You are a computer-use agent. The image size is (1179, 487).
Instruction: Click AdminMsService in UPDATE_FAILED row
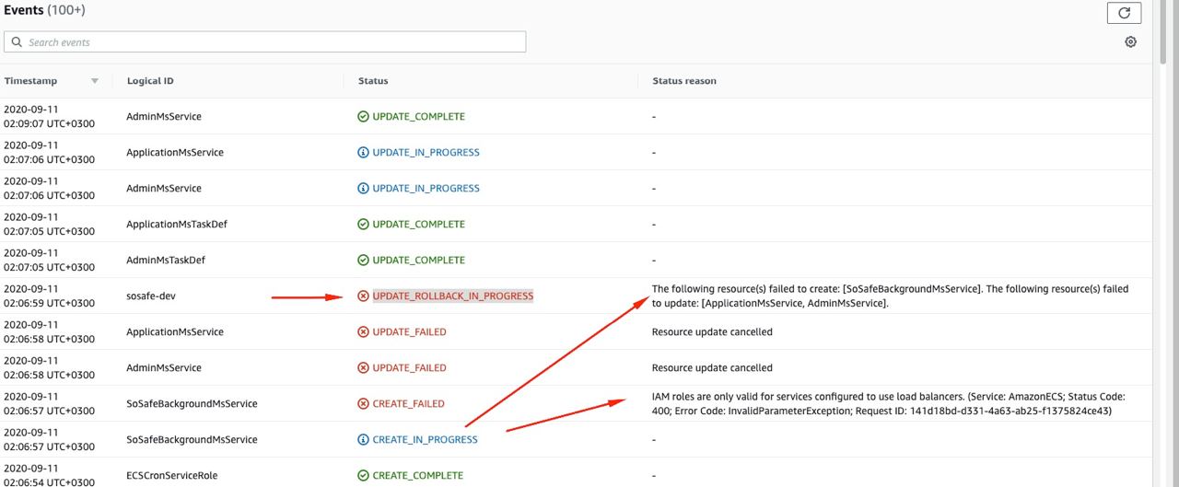click(164, 368)
